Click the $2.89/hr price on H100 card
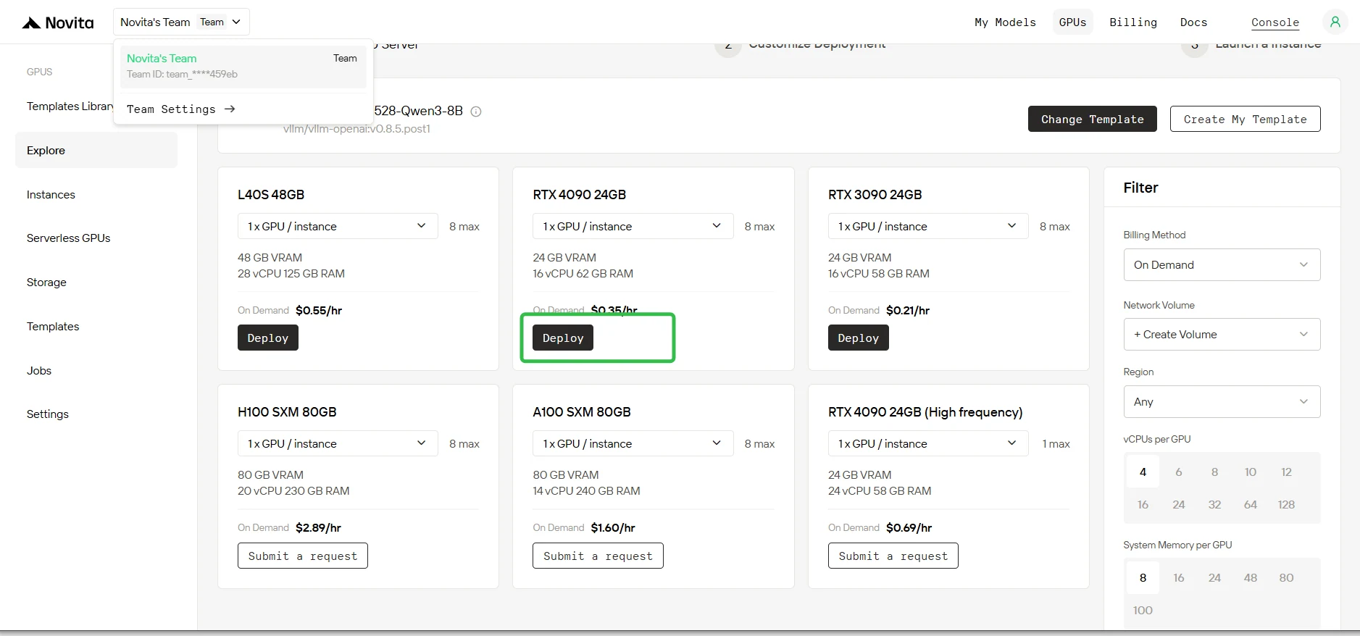 318,528
